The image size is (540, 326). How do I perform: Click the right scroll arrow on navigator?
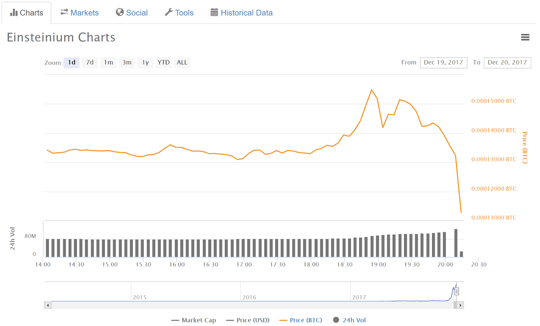460,305
